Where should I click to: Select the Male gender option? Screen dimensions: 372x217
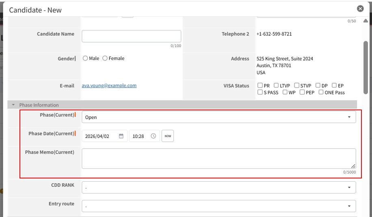tap(85, 58)
